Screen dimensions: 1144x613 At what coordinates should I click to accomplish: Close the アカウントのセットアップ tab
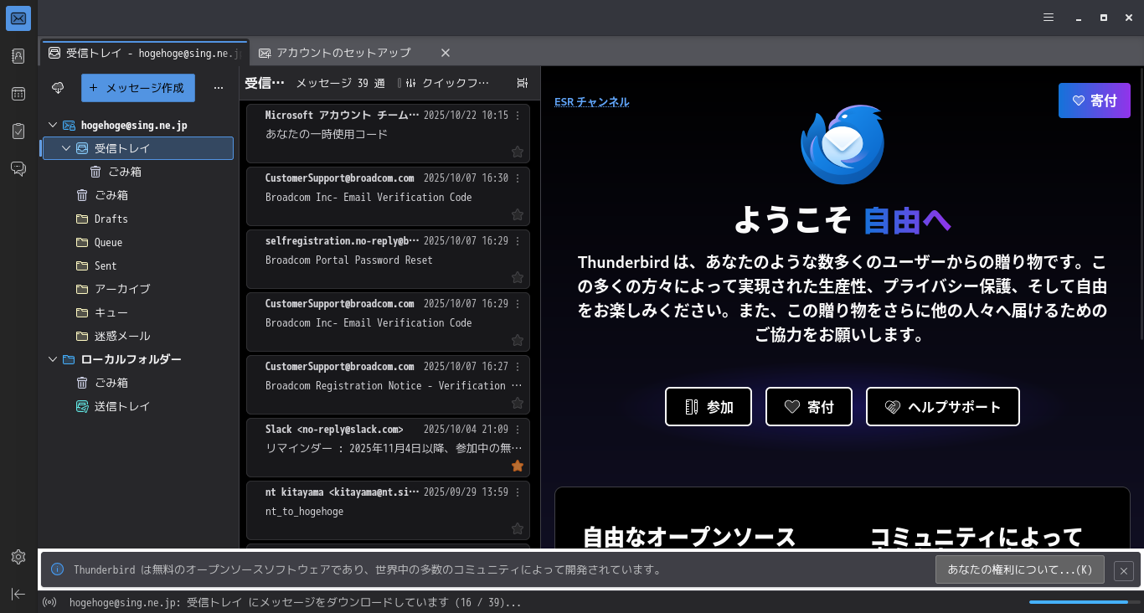[446, 53]
